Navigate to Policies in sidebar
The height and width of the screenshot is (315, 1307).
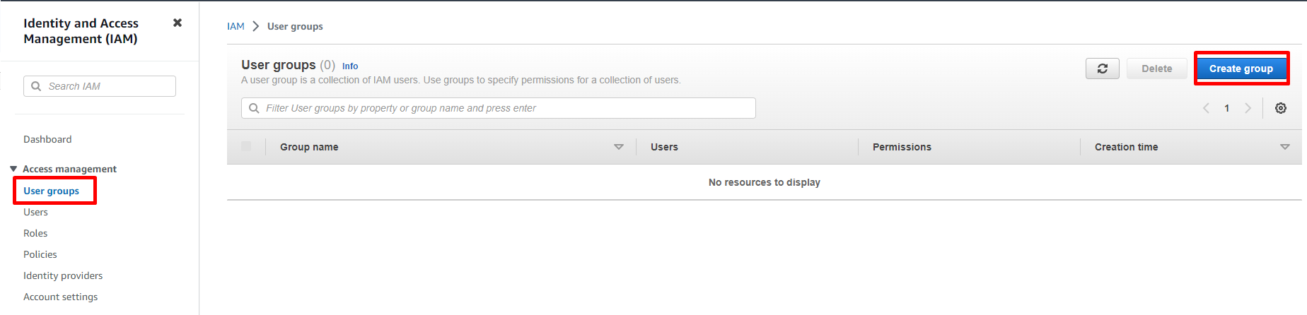pyautogui.click(x=40, y=254)
